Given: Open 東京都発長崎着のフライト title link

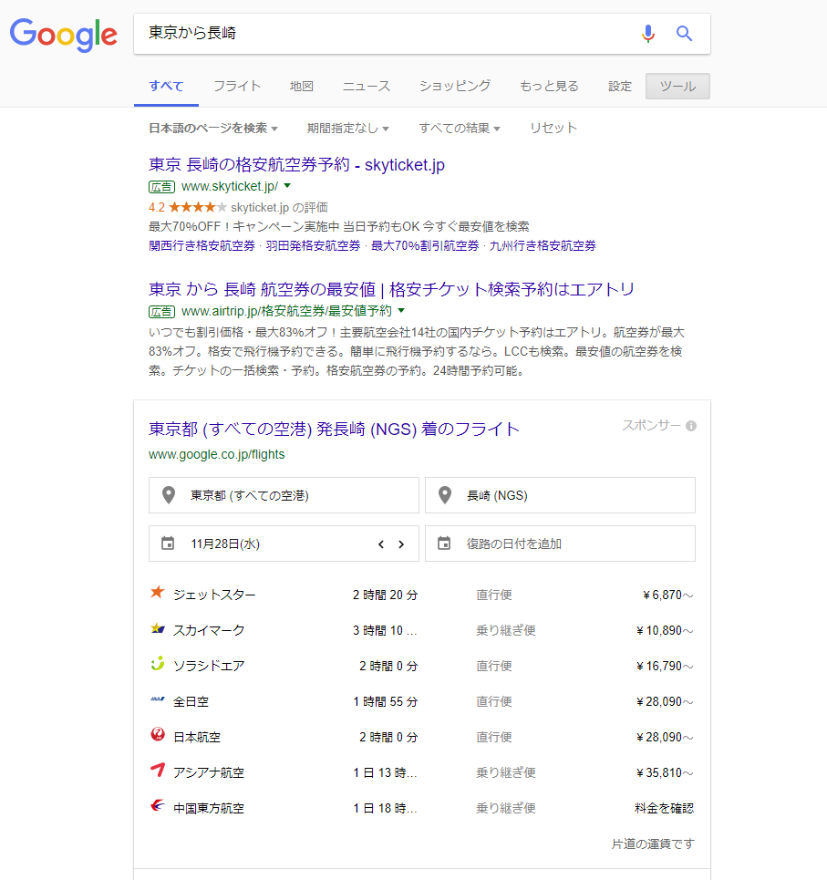Looking at the screenshot, I should pos(334,430).
